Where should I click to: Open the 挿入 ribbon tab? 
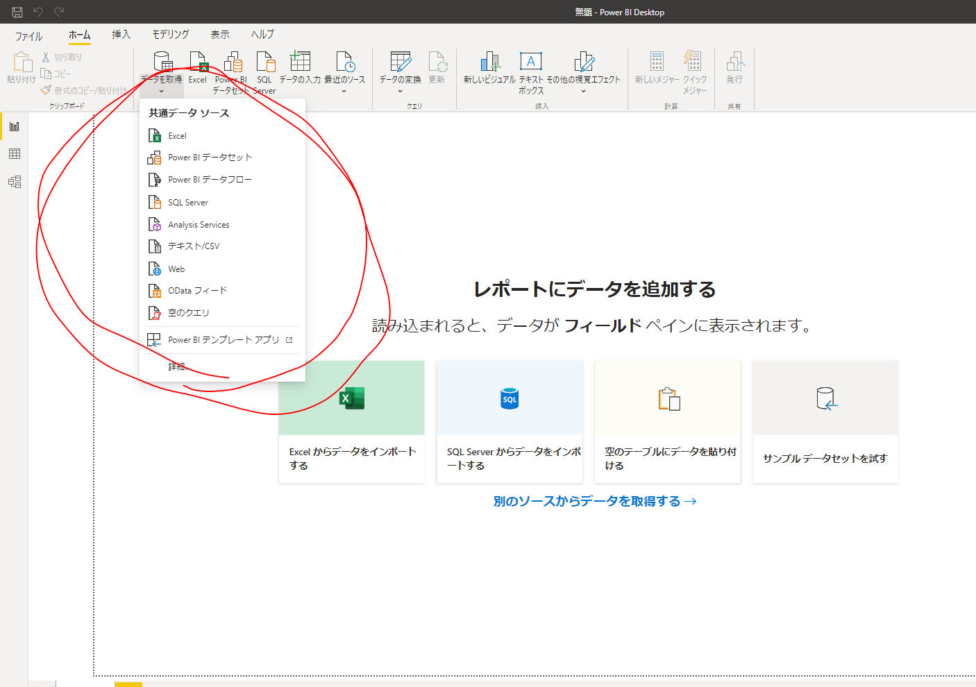point(121,35)
